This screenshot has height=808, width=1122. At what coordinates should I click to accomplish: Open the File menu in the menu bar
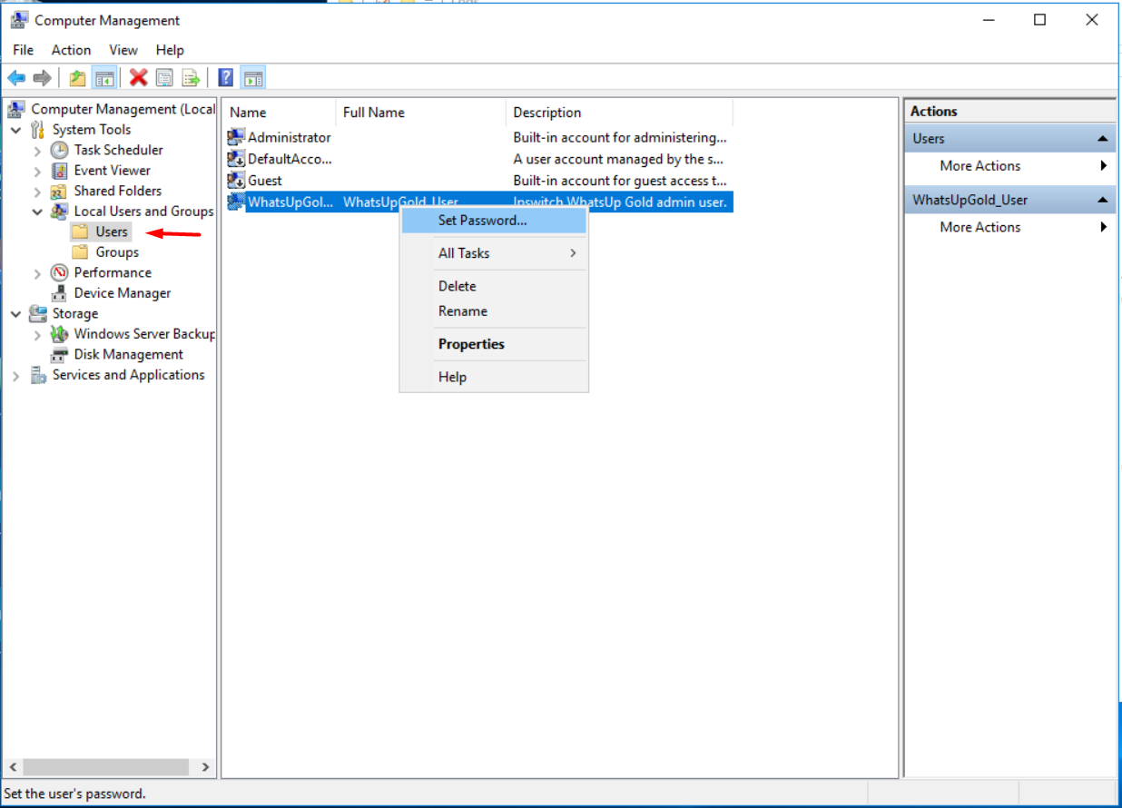pos(24,50)
